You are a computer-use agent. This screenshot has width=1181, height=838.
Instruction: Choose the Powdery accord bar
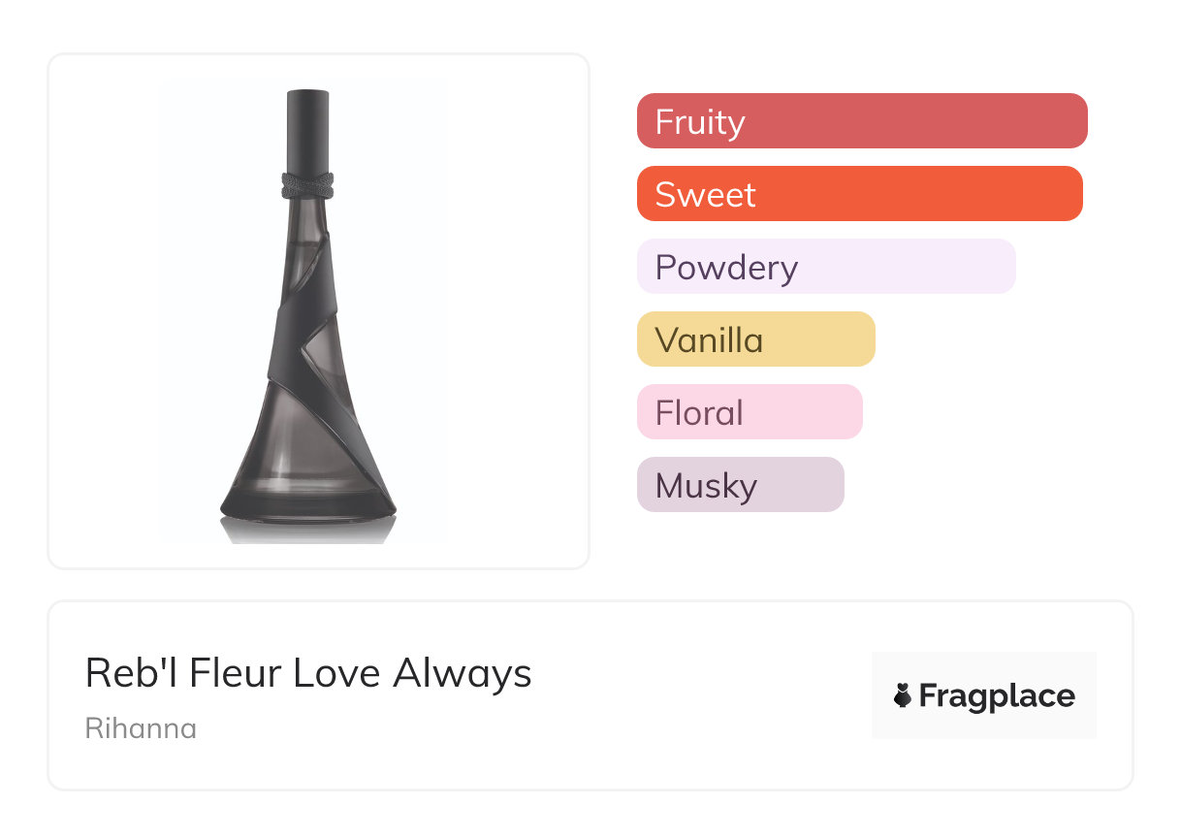point(825,267)
